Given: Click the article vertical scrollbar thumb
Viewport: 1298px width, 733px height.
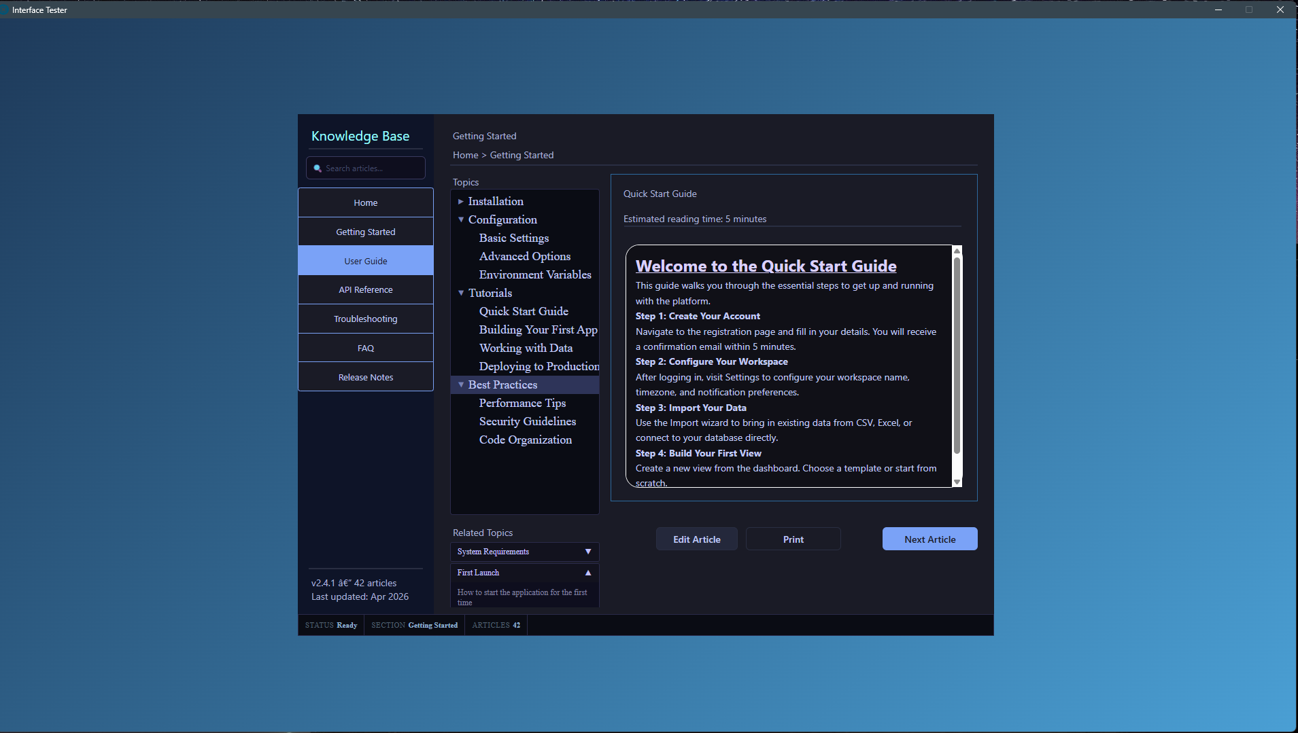Looking at the screenshot, I should pyautogui.click(x=957, y=355).
